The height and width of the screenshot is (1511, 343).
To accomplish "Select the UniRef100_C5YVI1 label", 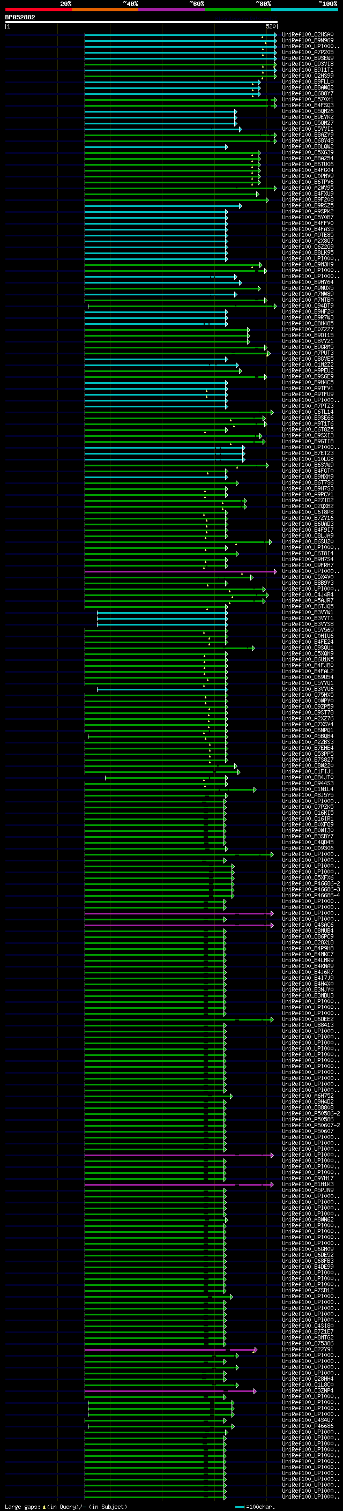I will [x=308, y=129].
